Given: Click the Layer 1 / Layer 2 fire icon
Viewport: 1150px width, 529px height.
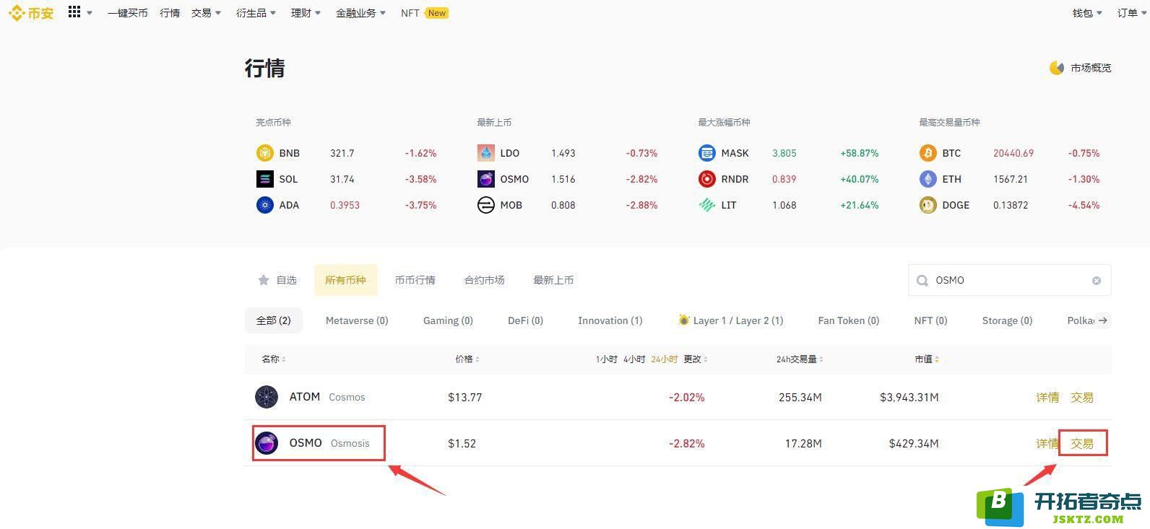Looking at the screenshot, I should (683, 320).
